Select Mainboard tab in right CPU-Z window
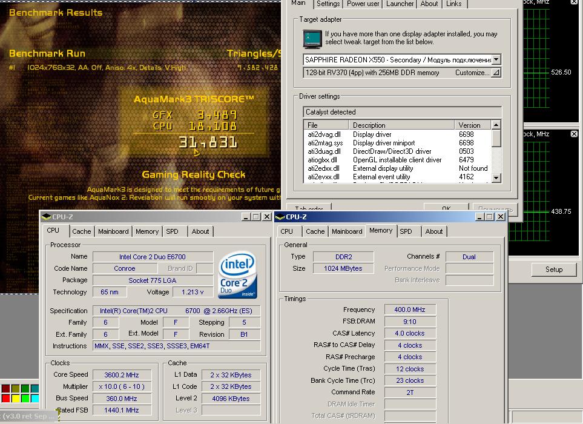Viewport: 583px width, 424px height. click(x=347, y=231)
